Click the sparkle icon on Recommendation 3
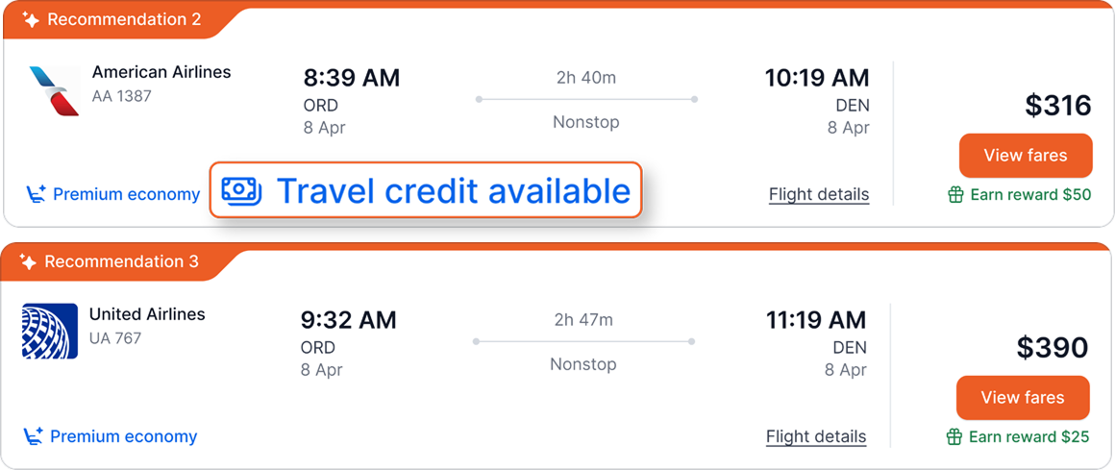1115x470 pixels. (x=28, y=262)
